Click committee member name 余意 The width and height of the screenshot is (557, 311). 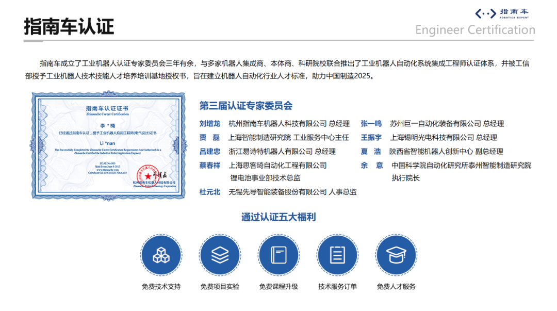coord(371,165)
